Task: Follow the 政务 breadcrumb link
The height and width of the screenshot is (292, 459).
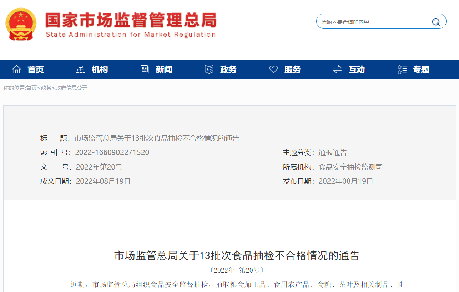Action: pos(46,88)
